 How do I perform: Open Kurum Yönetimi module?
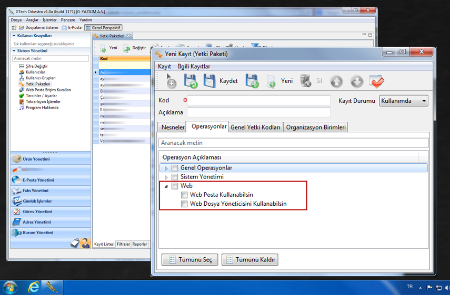pos(51,233)
